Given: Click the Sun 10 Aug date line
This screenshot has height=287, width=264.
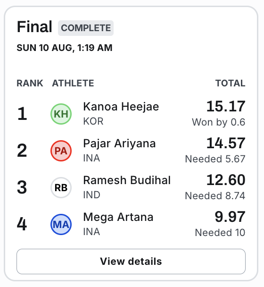Looking at the screenshot, I should pyautogui.click(x=65, y=48).
